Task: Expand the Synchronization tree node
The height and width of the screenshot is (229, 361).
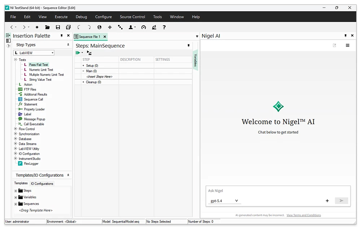Action: pos(16,133)
